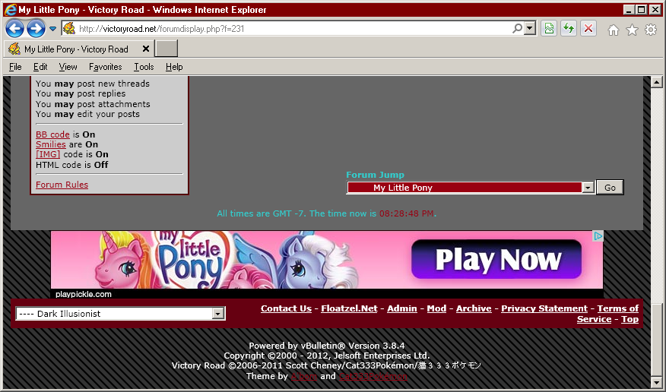The image size is (666, 392).
Task: Open the Home page icon
Action: coord(613,30)
